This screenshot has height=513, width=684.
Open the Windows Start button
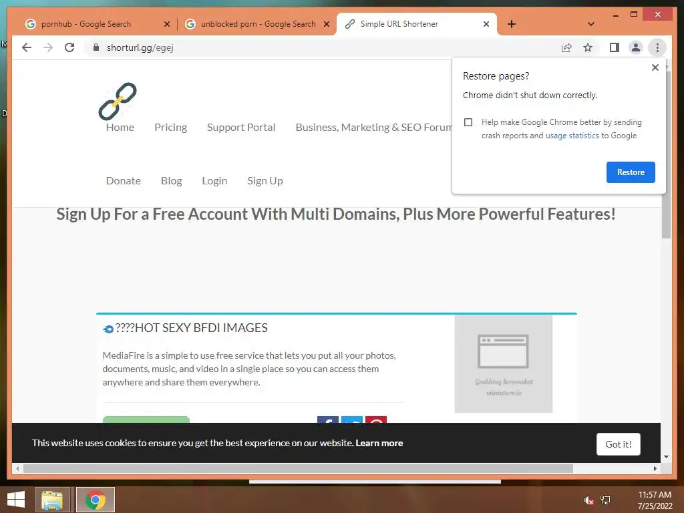[16, 500]
